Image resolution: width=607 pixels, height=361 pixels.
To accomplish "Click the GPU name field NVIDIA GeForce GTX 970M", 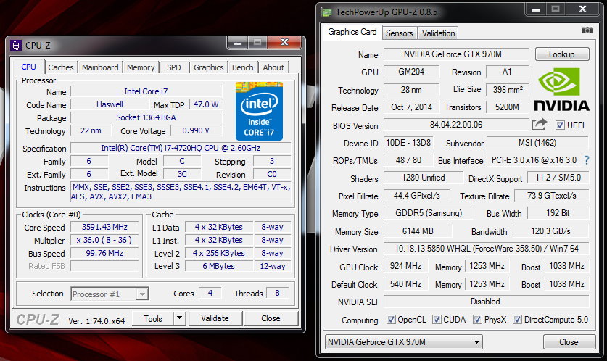I will click(x=456, y=54).
